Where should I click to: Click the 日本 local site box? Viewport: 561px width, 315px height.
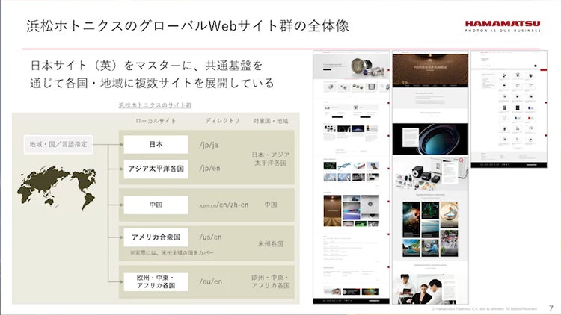click(156, 144)
